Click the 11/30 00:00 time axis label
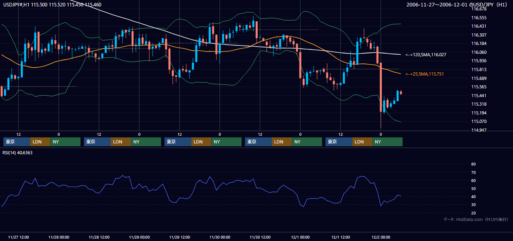 tap(220, 237)
